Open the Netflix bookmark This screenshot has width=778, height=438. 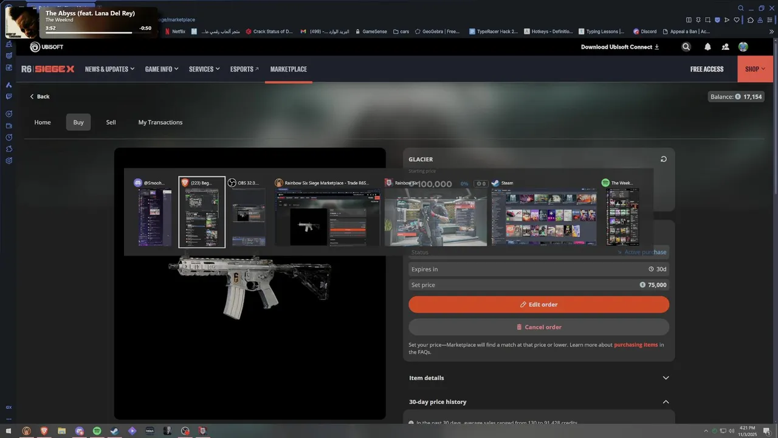175,31
